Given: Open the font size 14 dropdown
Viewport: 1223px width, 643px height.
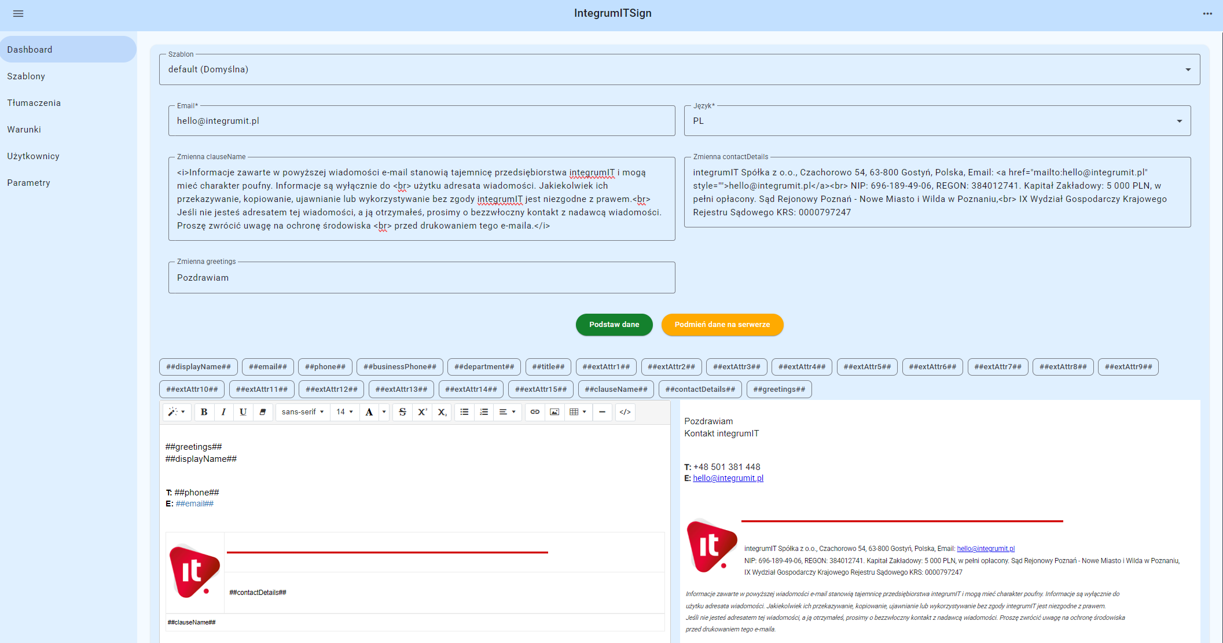Looking at the screenshot, I should (x=344, y=412).
